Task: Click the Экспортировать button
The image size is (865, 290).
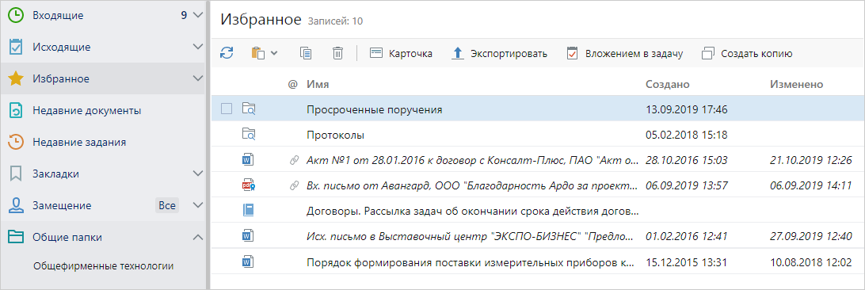Action: point(499,53)
